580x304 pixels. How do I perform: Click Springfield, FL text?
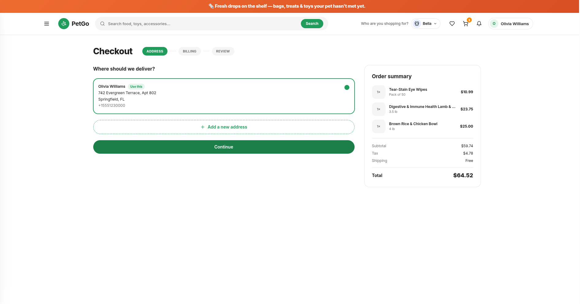coord(111,99)
